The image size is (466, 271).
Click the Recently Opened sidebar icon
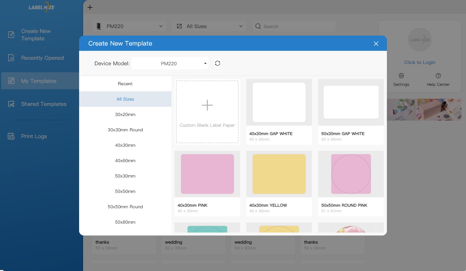(11, 58)
